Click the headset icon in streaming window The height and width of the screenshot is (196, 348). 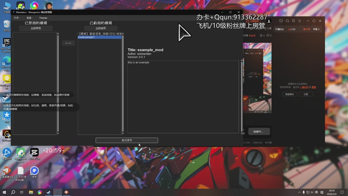click(287, 21)
